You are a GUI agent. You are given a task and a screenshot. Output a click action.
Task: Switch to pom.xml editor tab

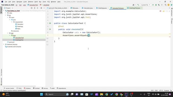pos(58,8)
